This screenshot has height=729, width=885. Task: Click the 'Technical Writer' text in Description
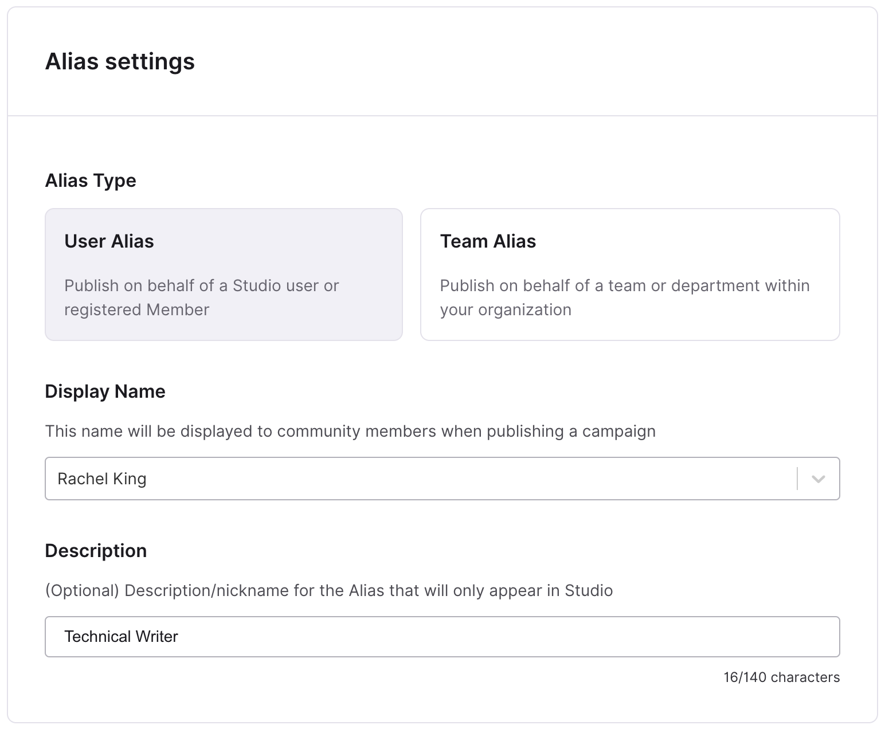pos(121,636)
